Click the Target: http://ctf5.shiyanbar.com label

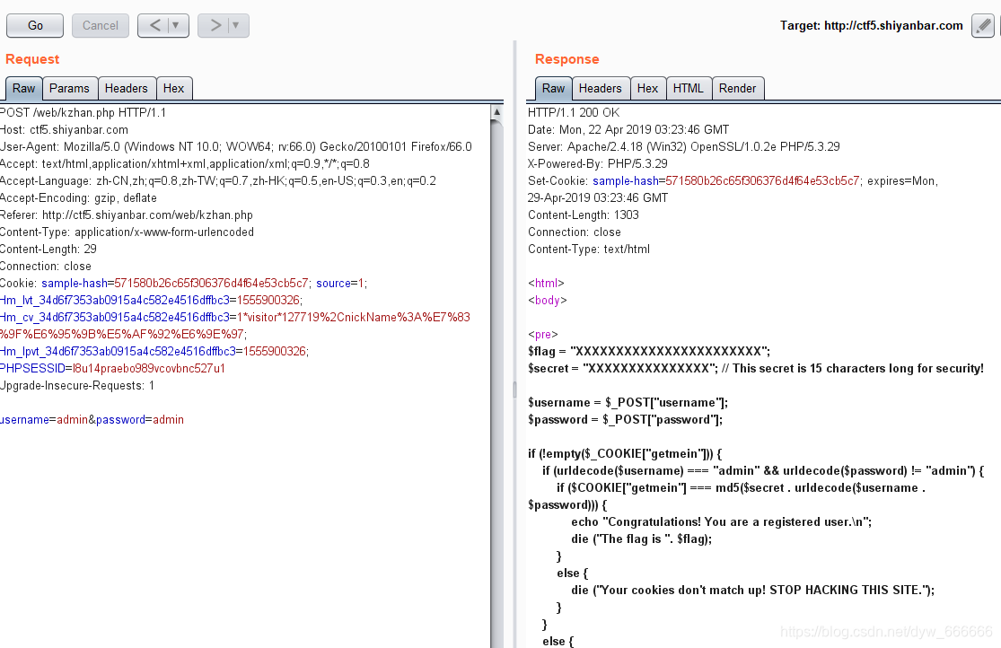click(871, 25)
